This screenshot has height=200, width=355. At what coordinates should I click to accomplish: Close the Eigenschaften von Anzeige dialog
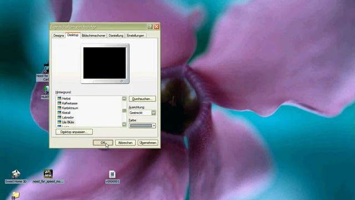click(156, 27)
